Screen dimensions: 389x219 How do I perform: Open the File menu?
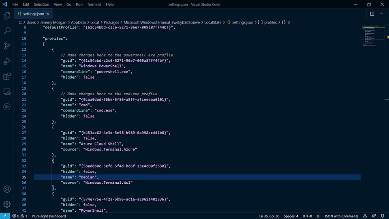[x=15, y=4]
